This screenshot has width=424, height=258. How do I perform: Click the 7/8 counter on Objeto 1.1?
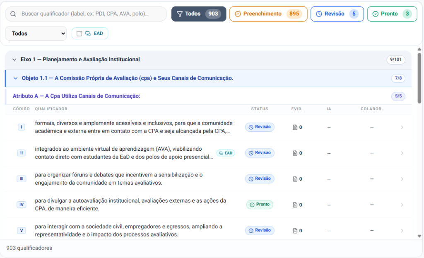tap(398, 78)
